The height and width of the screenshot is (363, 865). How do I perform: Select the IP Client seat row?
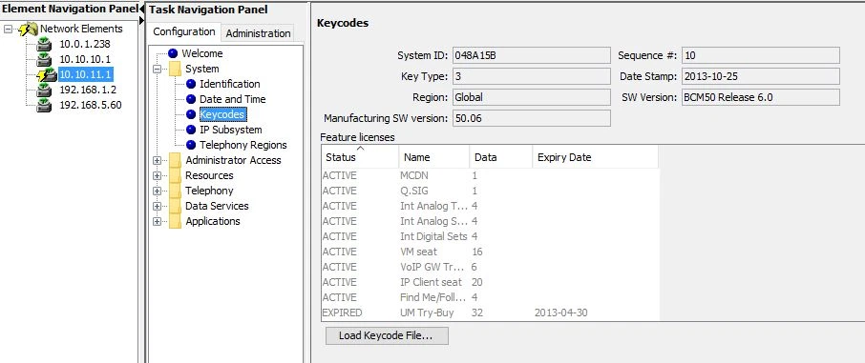point(490,283)
